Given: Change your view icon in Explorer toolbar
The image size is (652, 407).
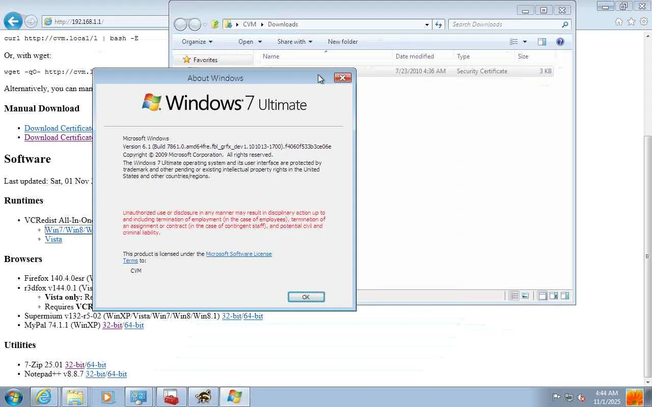Looking at the screenshot, I should (514, 42).
